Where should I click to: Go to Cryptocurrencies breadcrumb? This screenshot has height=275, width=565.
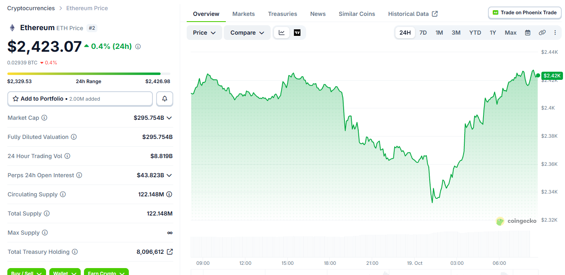(x=31, y=8)
